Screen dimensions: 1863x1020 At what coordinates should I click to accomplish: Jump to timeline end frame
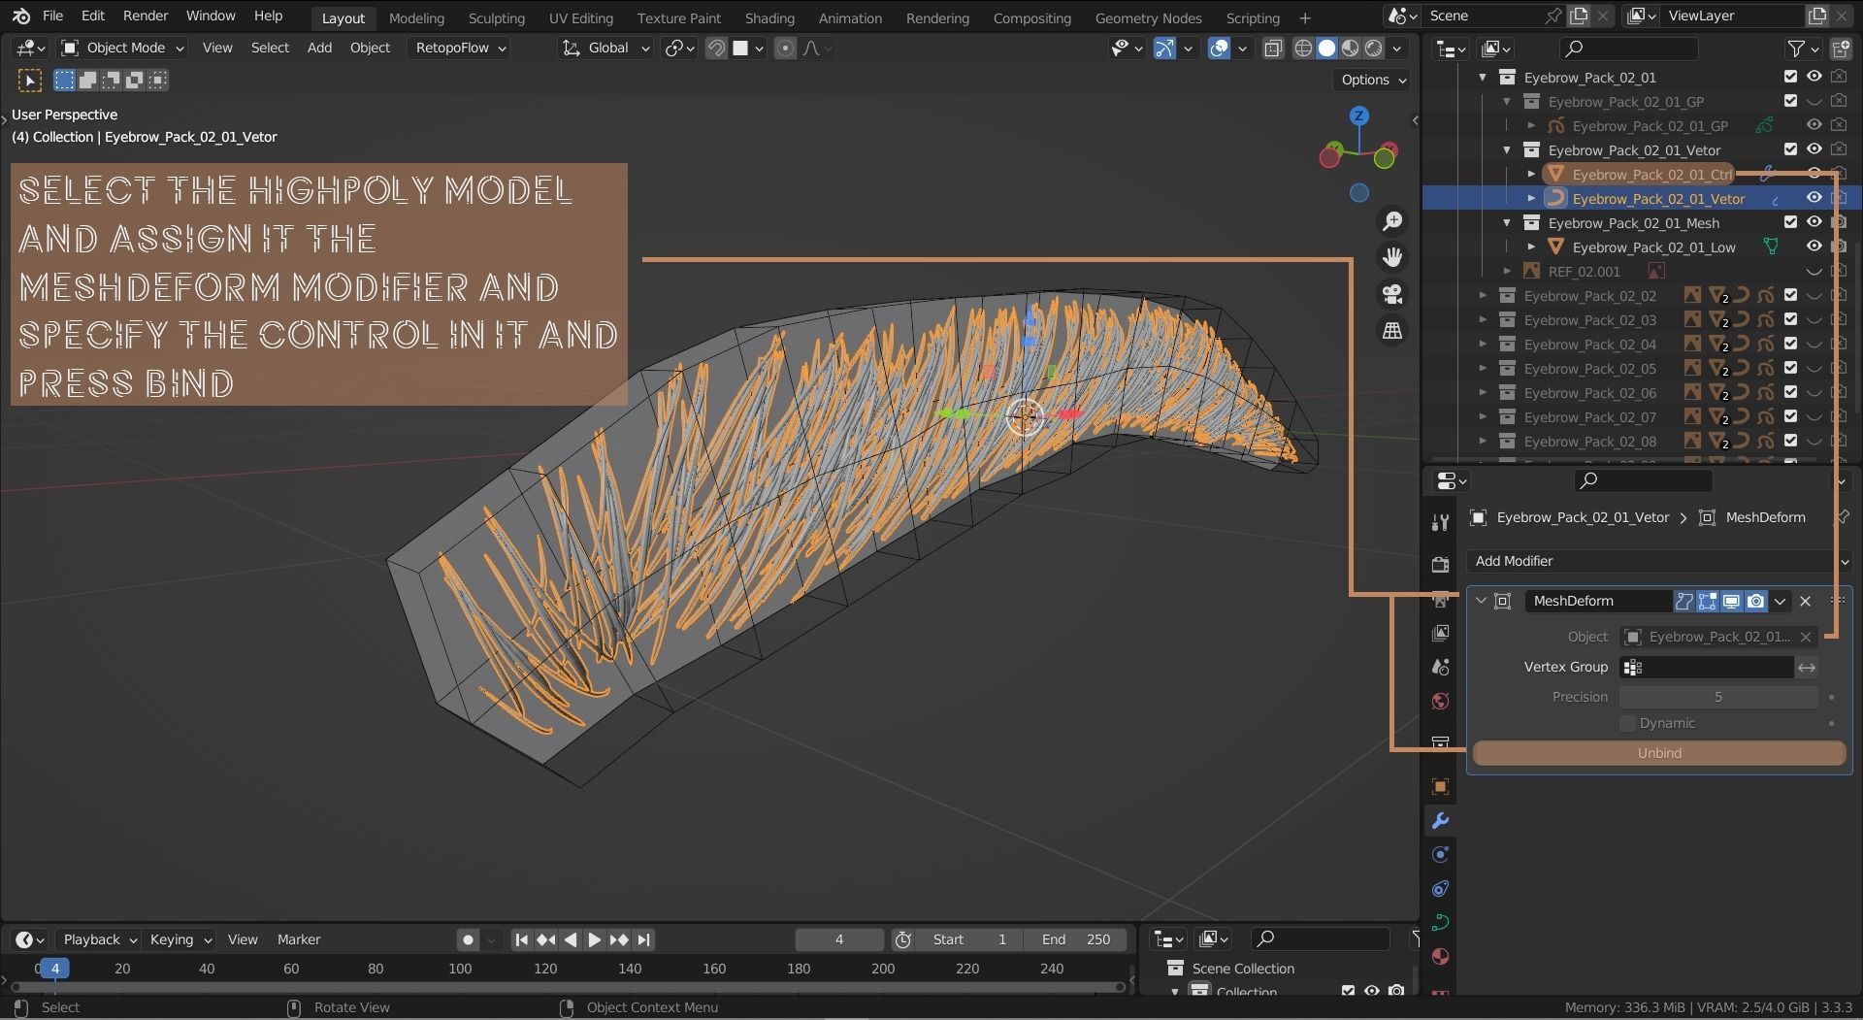pyautogui.click(x=643, y=939)
